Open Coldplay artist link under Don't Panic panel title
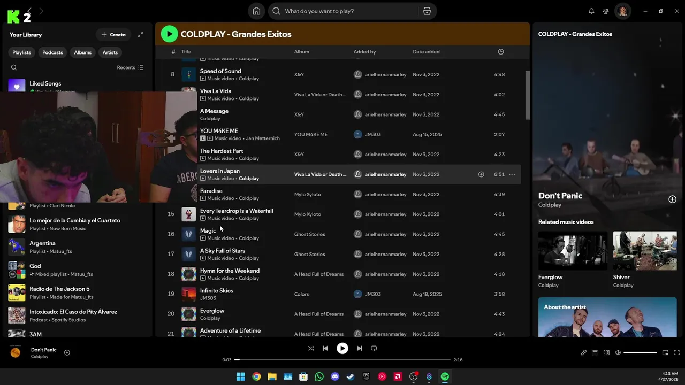Viewport: 685px width, 385px height. point(550,205)
